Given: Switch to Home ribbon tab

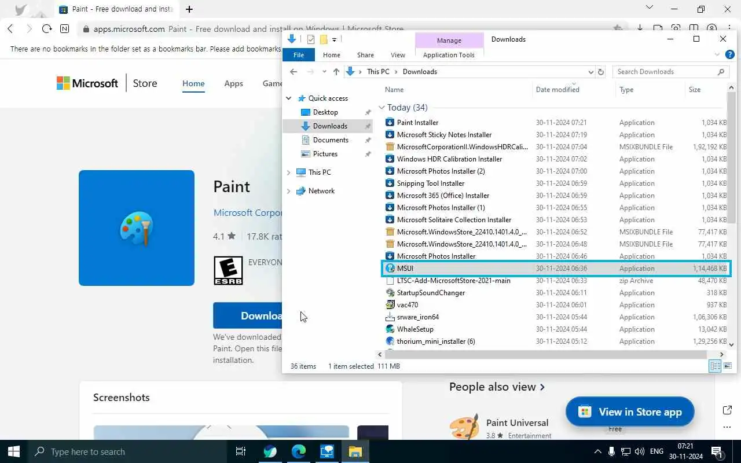Looking at the screenshot, I should point(332,55).
